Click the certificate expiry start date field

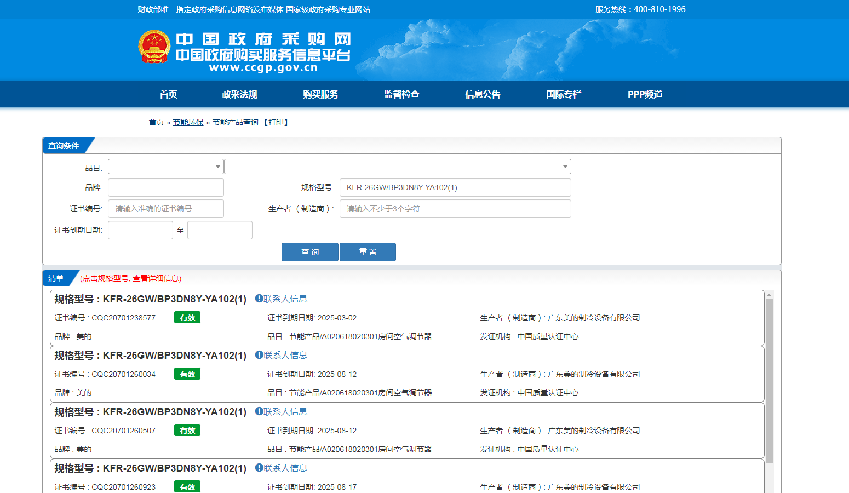click(140, 230)
